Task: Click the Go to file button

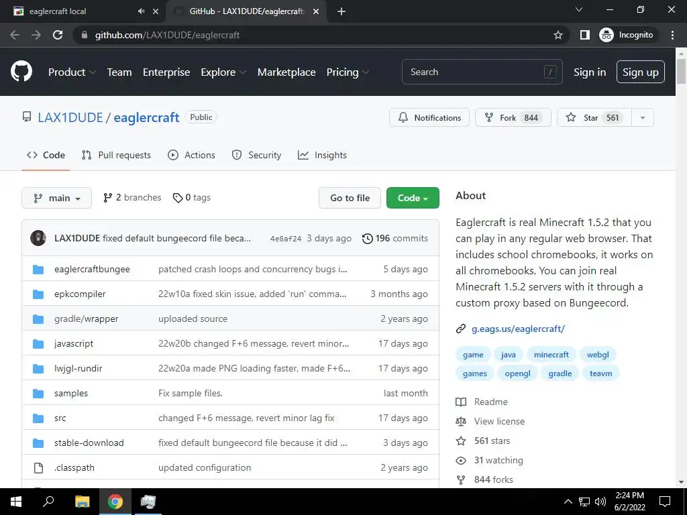Action: point(350,198)
